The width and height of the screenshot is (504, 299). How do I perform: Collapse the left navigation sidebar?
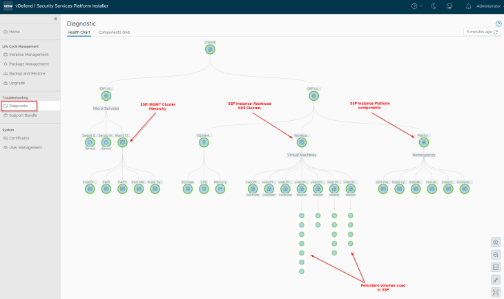pos(55,19)
